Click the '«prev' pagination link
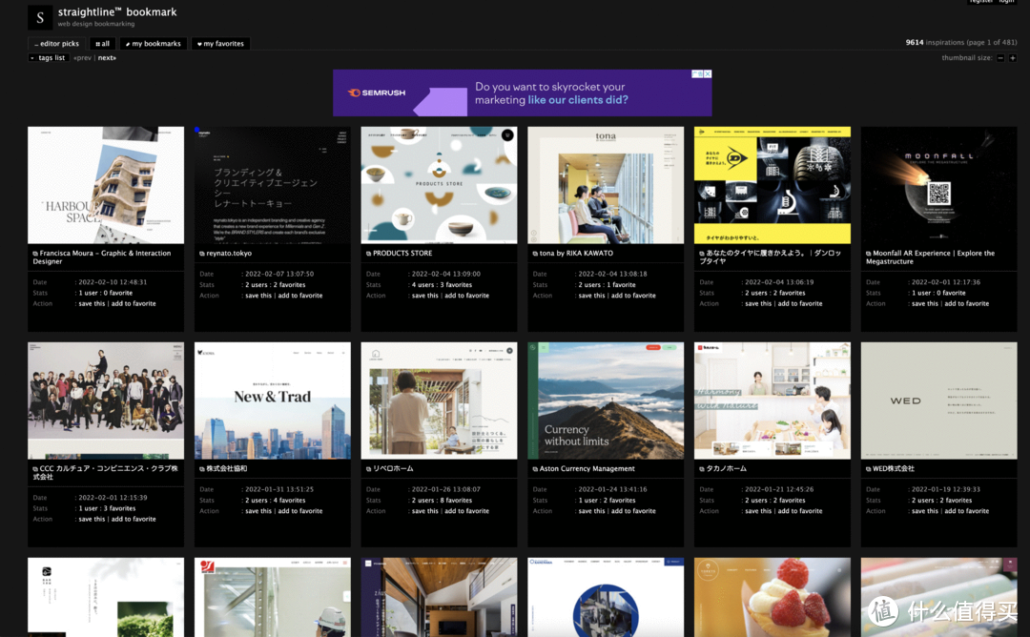This screenshot has height=637, width=1030. [x=83, y=58]
